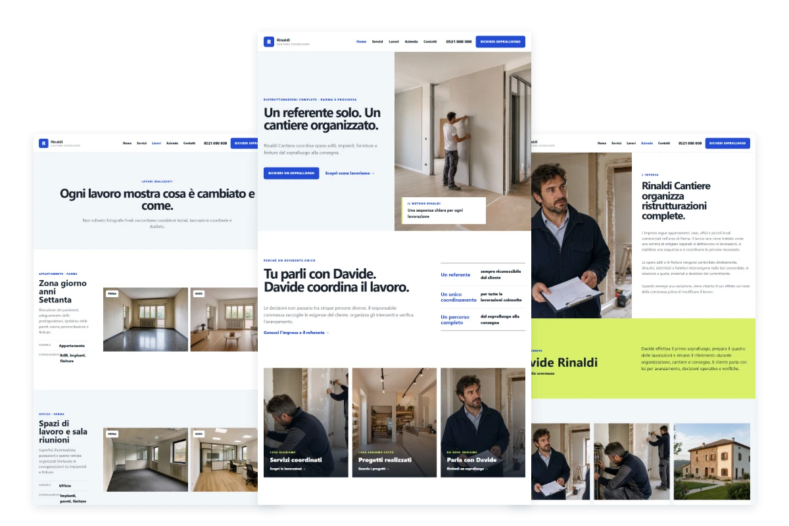Viewport: 789px width, 526px height.
Task: Select Contatti in left page navigation
Action: (189, 143)
